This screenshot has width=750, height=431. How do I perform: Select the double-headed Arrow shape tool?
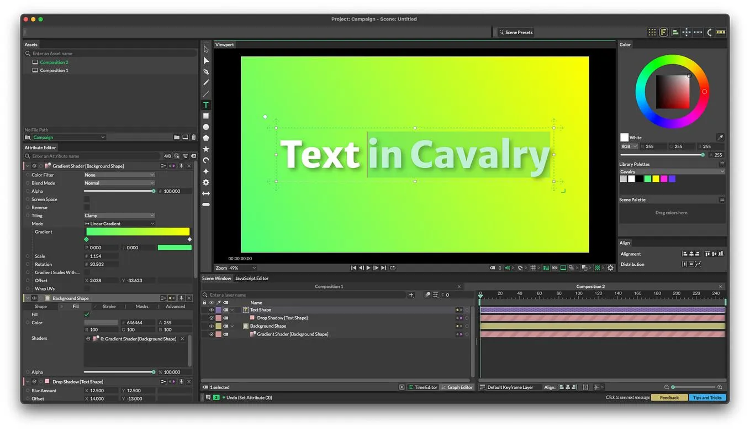click(206, 193)
